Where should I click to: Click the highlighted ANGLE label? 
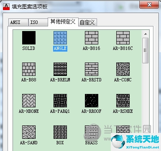60,48
